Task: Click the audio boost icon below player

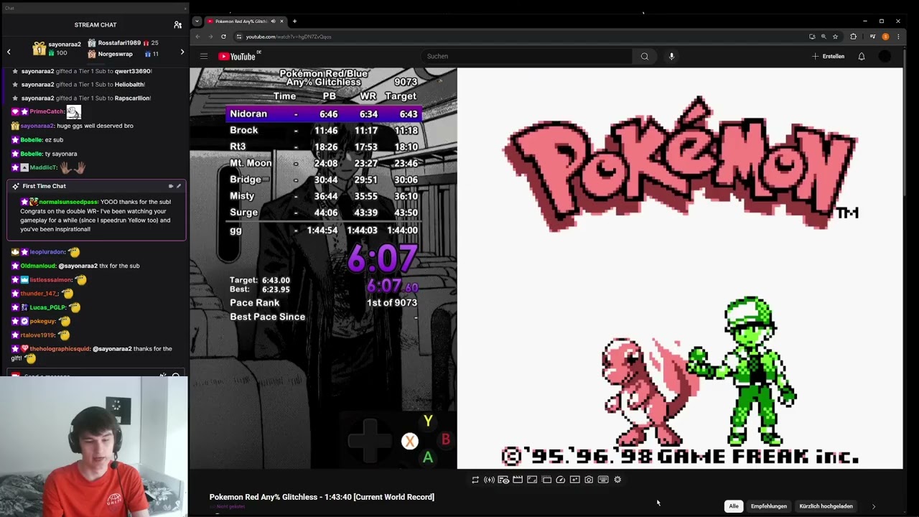Action: (489, 480)
